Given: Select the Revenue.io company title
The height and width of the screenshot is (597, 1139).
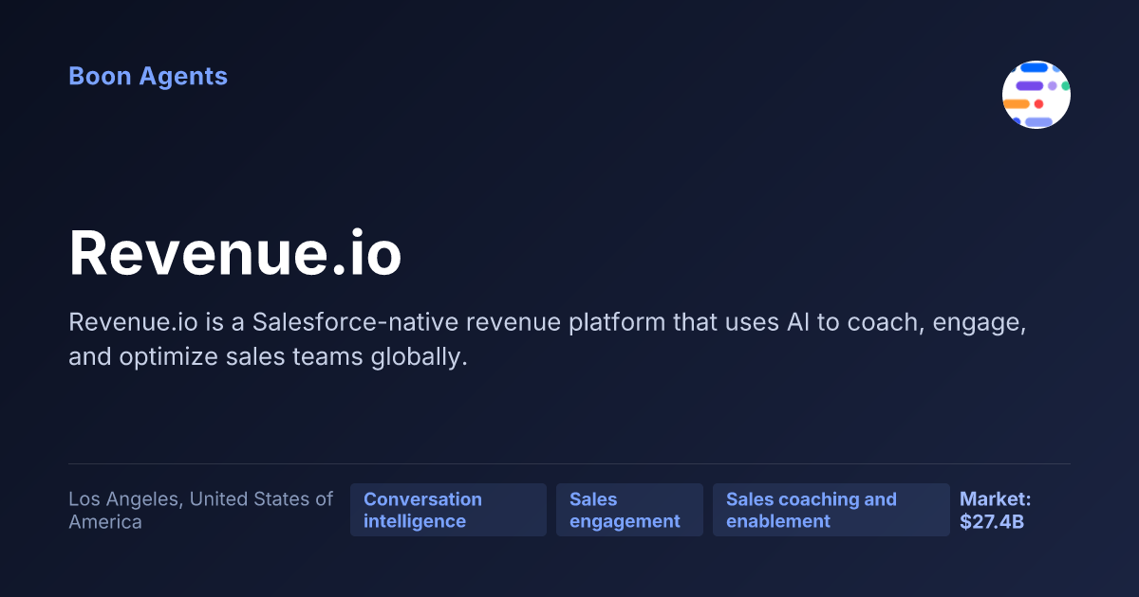Looking at the screenshot, I should pos(235,254).
